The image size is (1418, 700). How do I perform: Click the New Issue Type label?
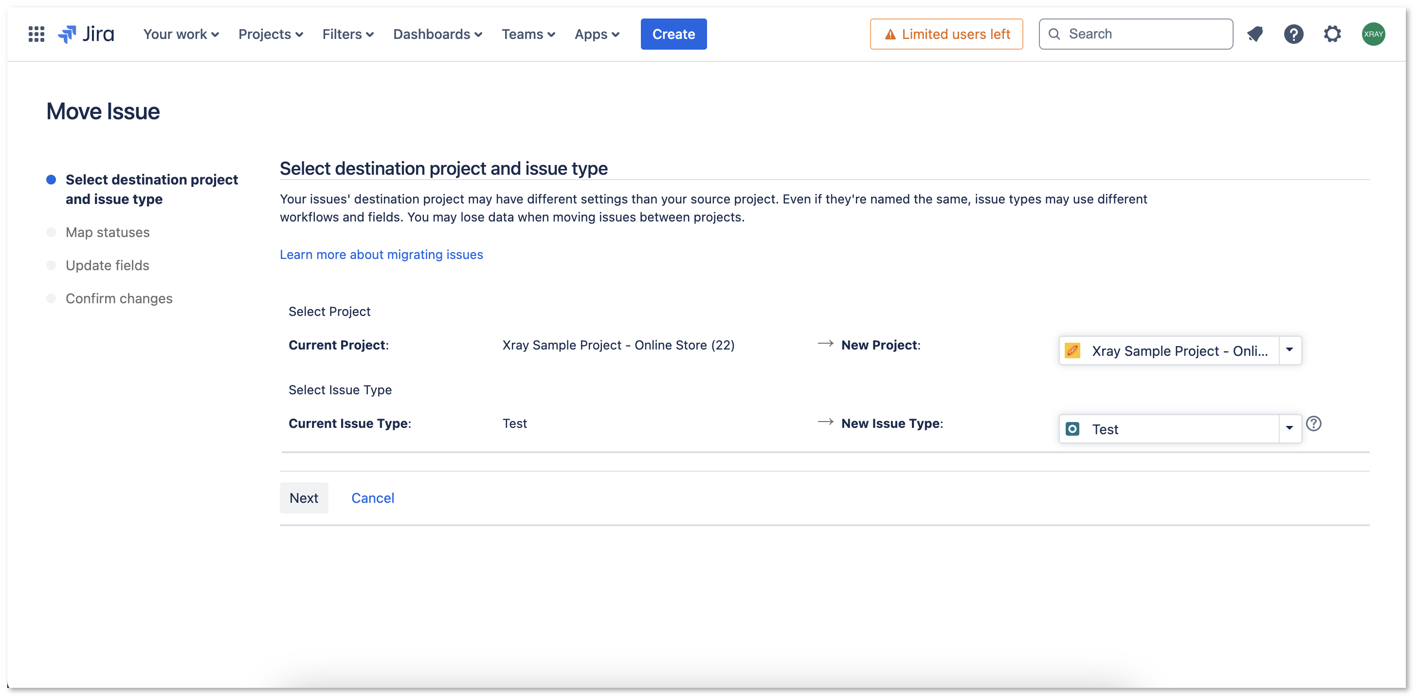click(892, 424)
